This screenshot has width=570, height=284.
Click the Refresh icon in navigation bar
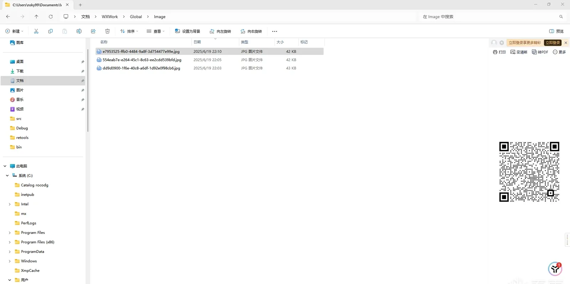click(x=51, y=17)
